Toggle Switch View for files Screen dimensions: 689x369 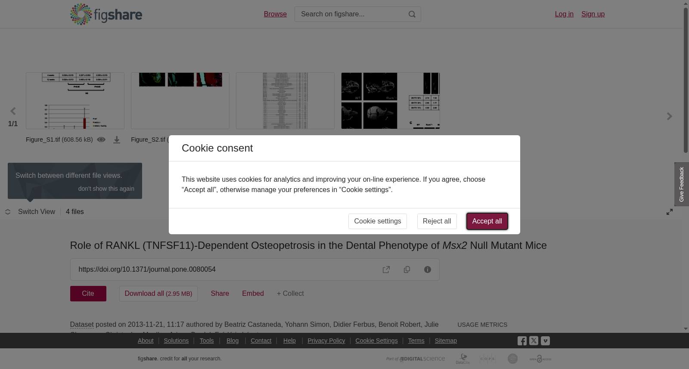point(30,212)
